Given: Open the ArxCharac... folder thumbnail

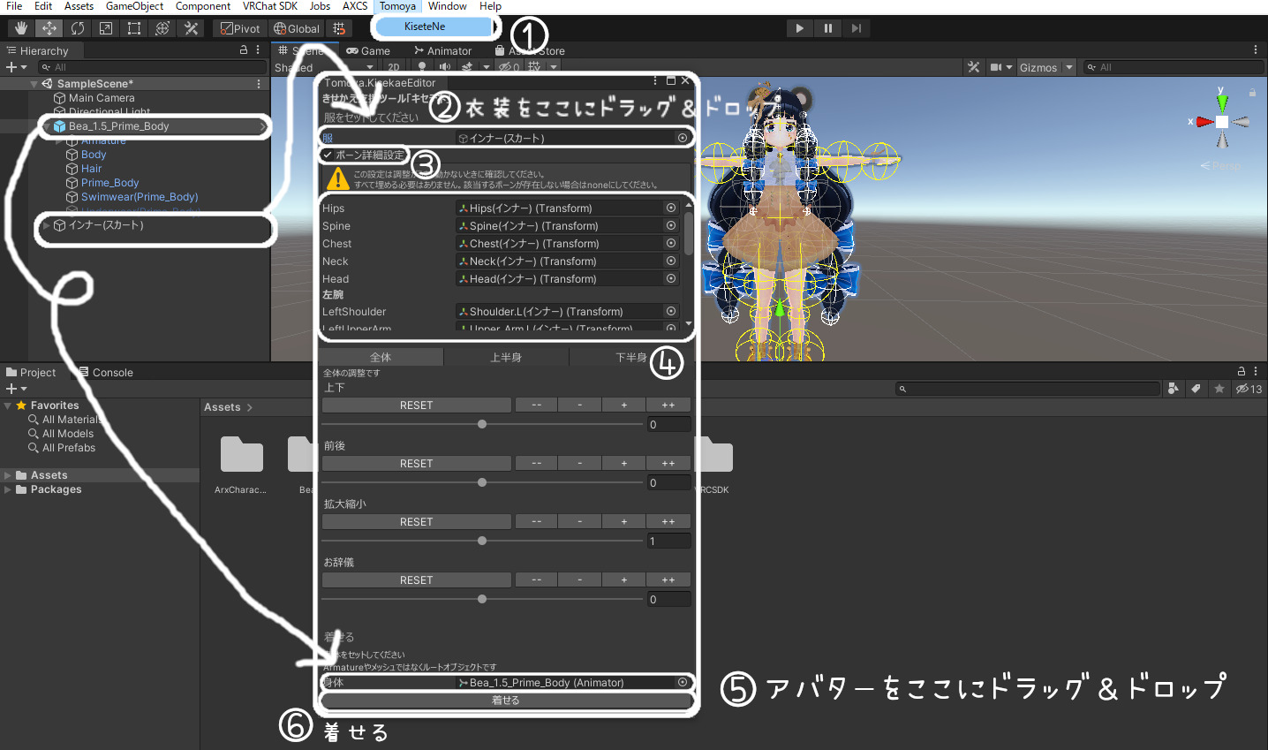Looking at the screenshot, I should pyautogui.click(x=241, y=454).
